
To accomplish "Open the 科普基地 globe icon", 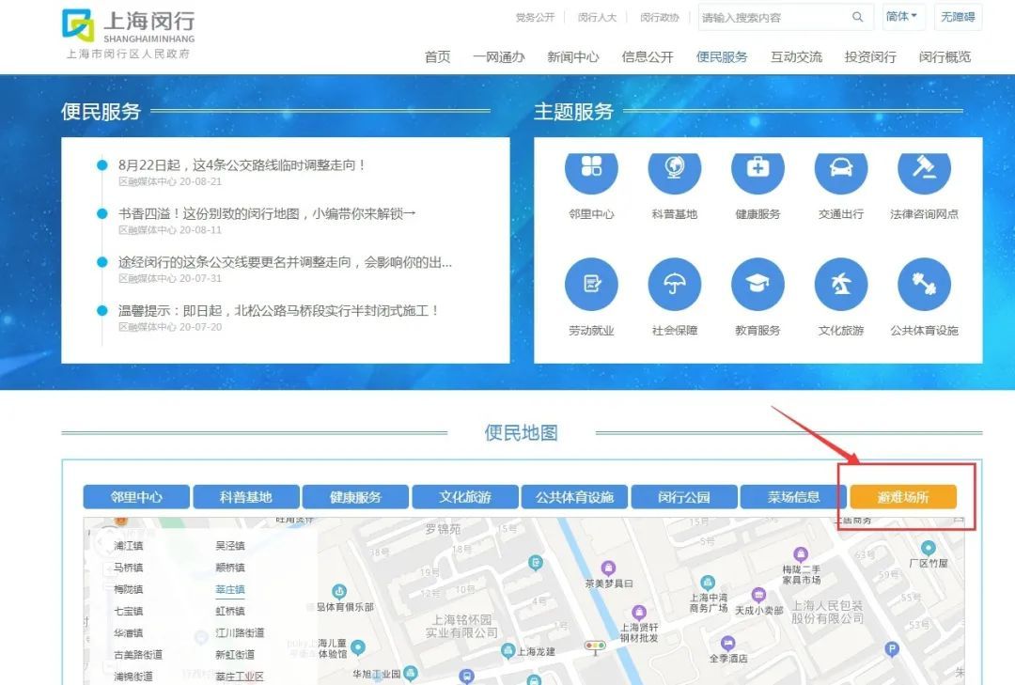I will pyautogui.click(x=675, y=169).
